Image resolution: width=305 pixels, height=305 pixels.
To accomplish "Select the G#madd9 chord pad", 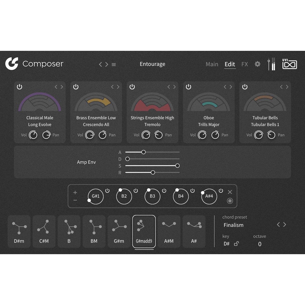I will pyautogui.click(x=144, y=231).
